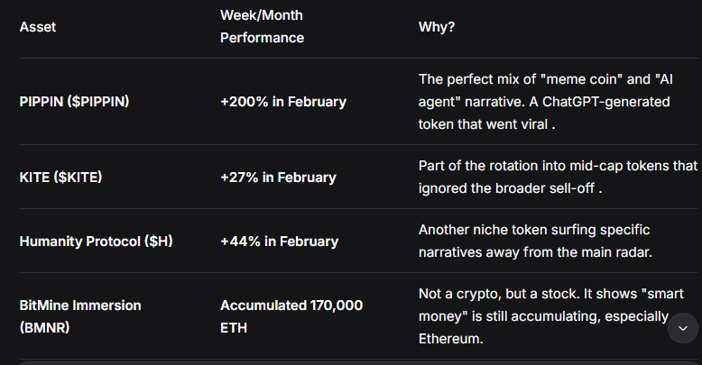Viewport: 702px width, 365px height.
Task: Select the KITE ($KITE) asset cell
Action: coord(60,178)
